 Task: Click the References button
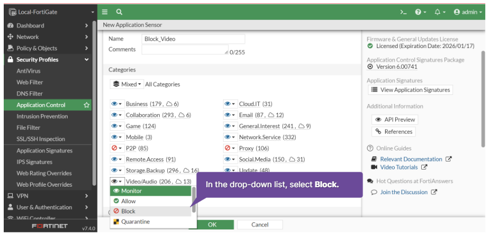[394, 131]
